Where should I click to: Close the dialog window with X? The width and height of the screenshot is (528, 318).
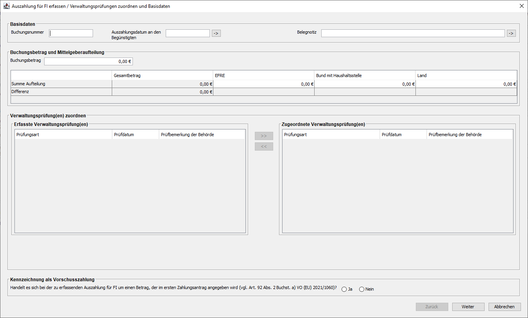coord(521,6)
